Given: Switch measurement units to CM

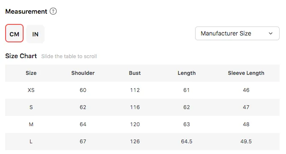Looking at the screenshot, I should [x=15, y=33].
